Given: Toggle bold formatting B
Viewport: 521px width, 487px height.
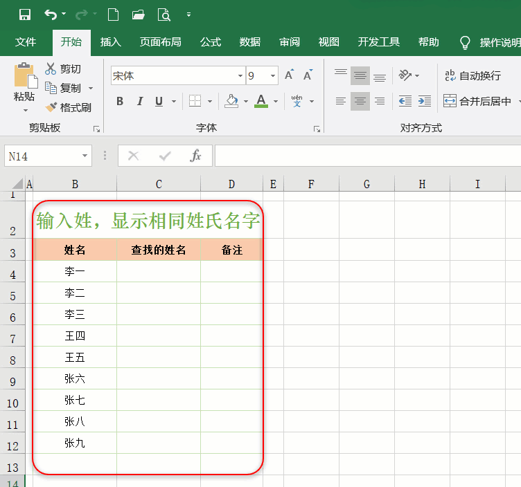Looking at the screenshot, I should coord(121,101).
